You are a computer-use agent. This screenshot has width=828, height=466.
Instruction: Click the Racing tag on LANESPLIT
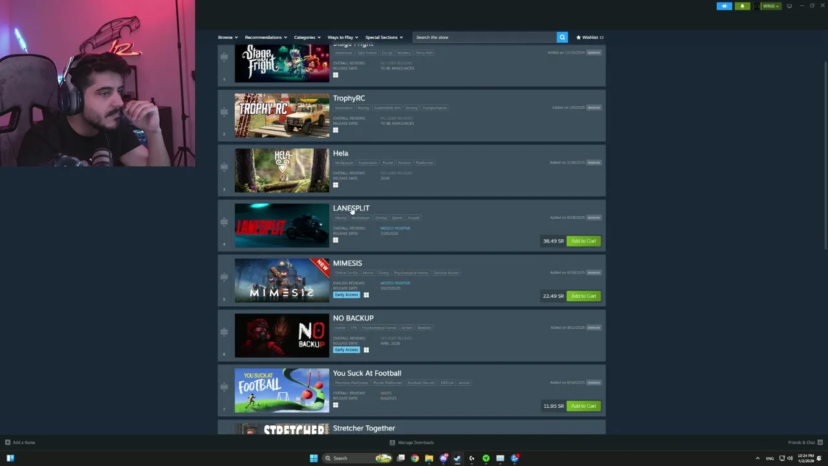(x=340, y=217)
